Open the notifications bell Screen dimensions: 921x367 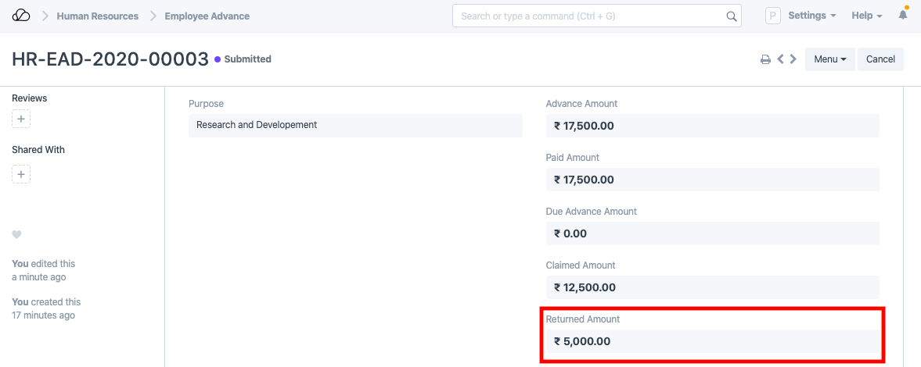pos(903,16)
